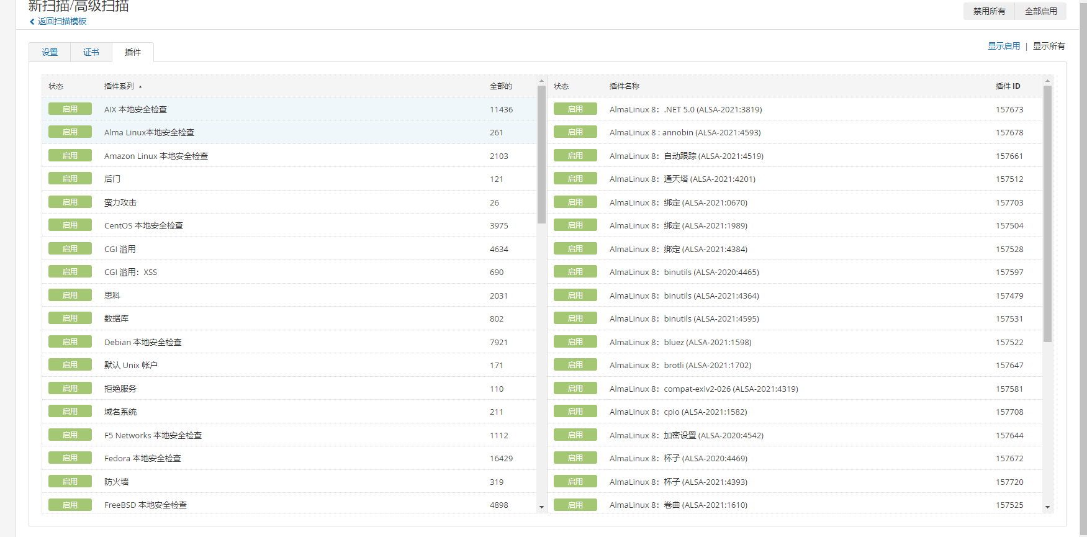Image resolution: width=1087 pixels, height=537 pixels.
Task: Toggle 启用 status for 蛮力攻击 family
Action: 70,202
